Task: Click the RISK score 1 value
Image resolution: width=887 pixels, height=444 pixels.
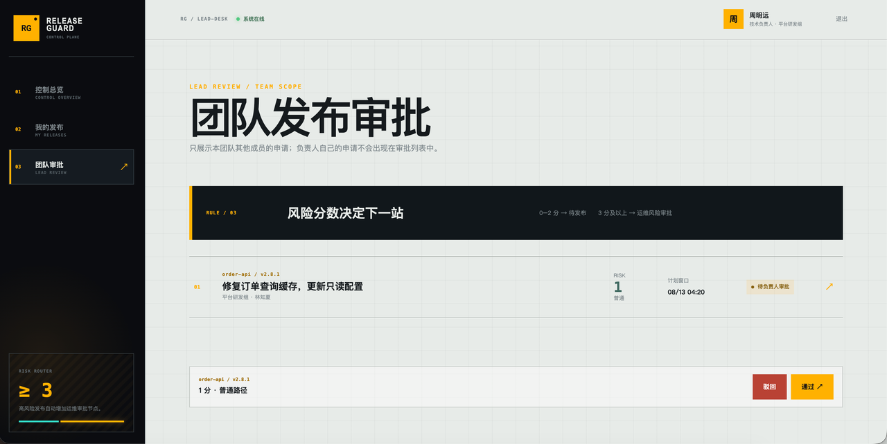Action: point(618,286)
